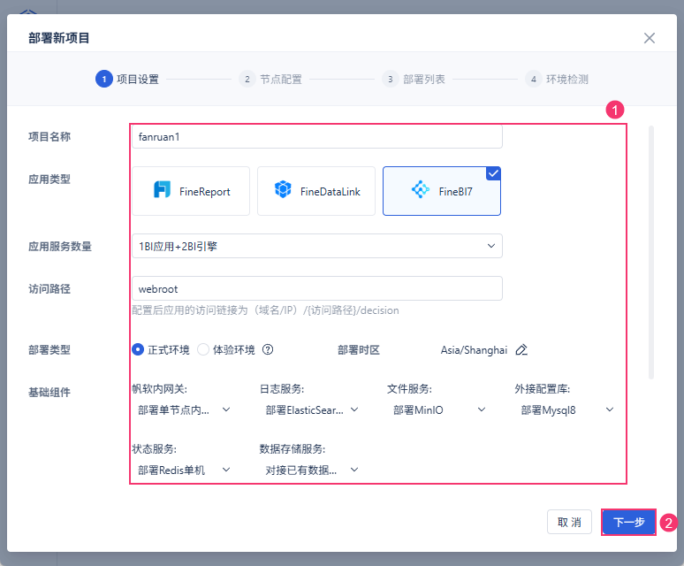Edit the Asia/Shanghai timezone with pencil icon
Screen dimensions: 684x566
click(x=521, y=349)
